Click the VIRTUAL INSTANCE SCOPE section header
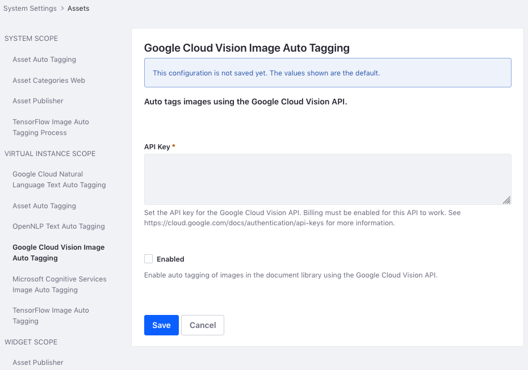This screenshot has height=370, width=528. pos(50,154)
